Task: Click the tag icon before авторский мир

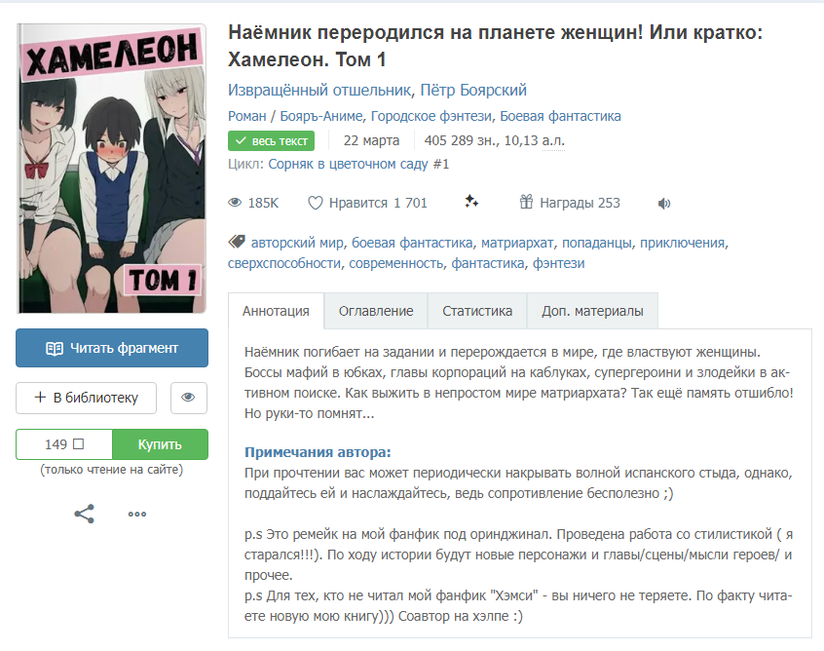Action: coord(237,242)
